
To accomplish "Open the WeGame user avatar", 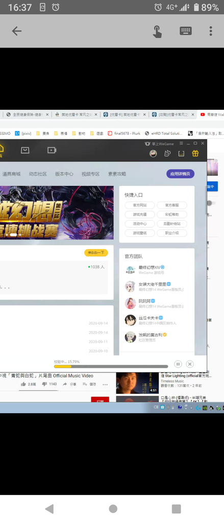I will (x=153, y=153).
